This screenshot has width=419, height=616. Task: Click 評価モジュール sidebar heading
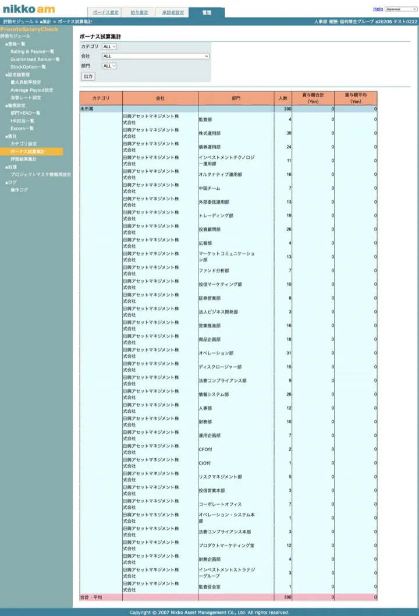(15, 36)
